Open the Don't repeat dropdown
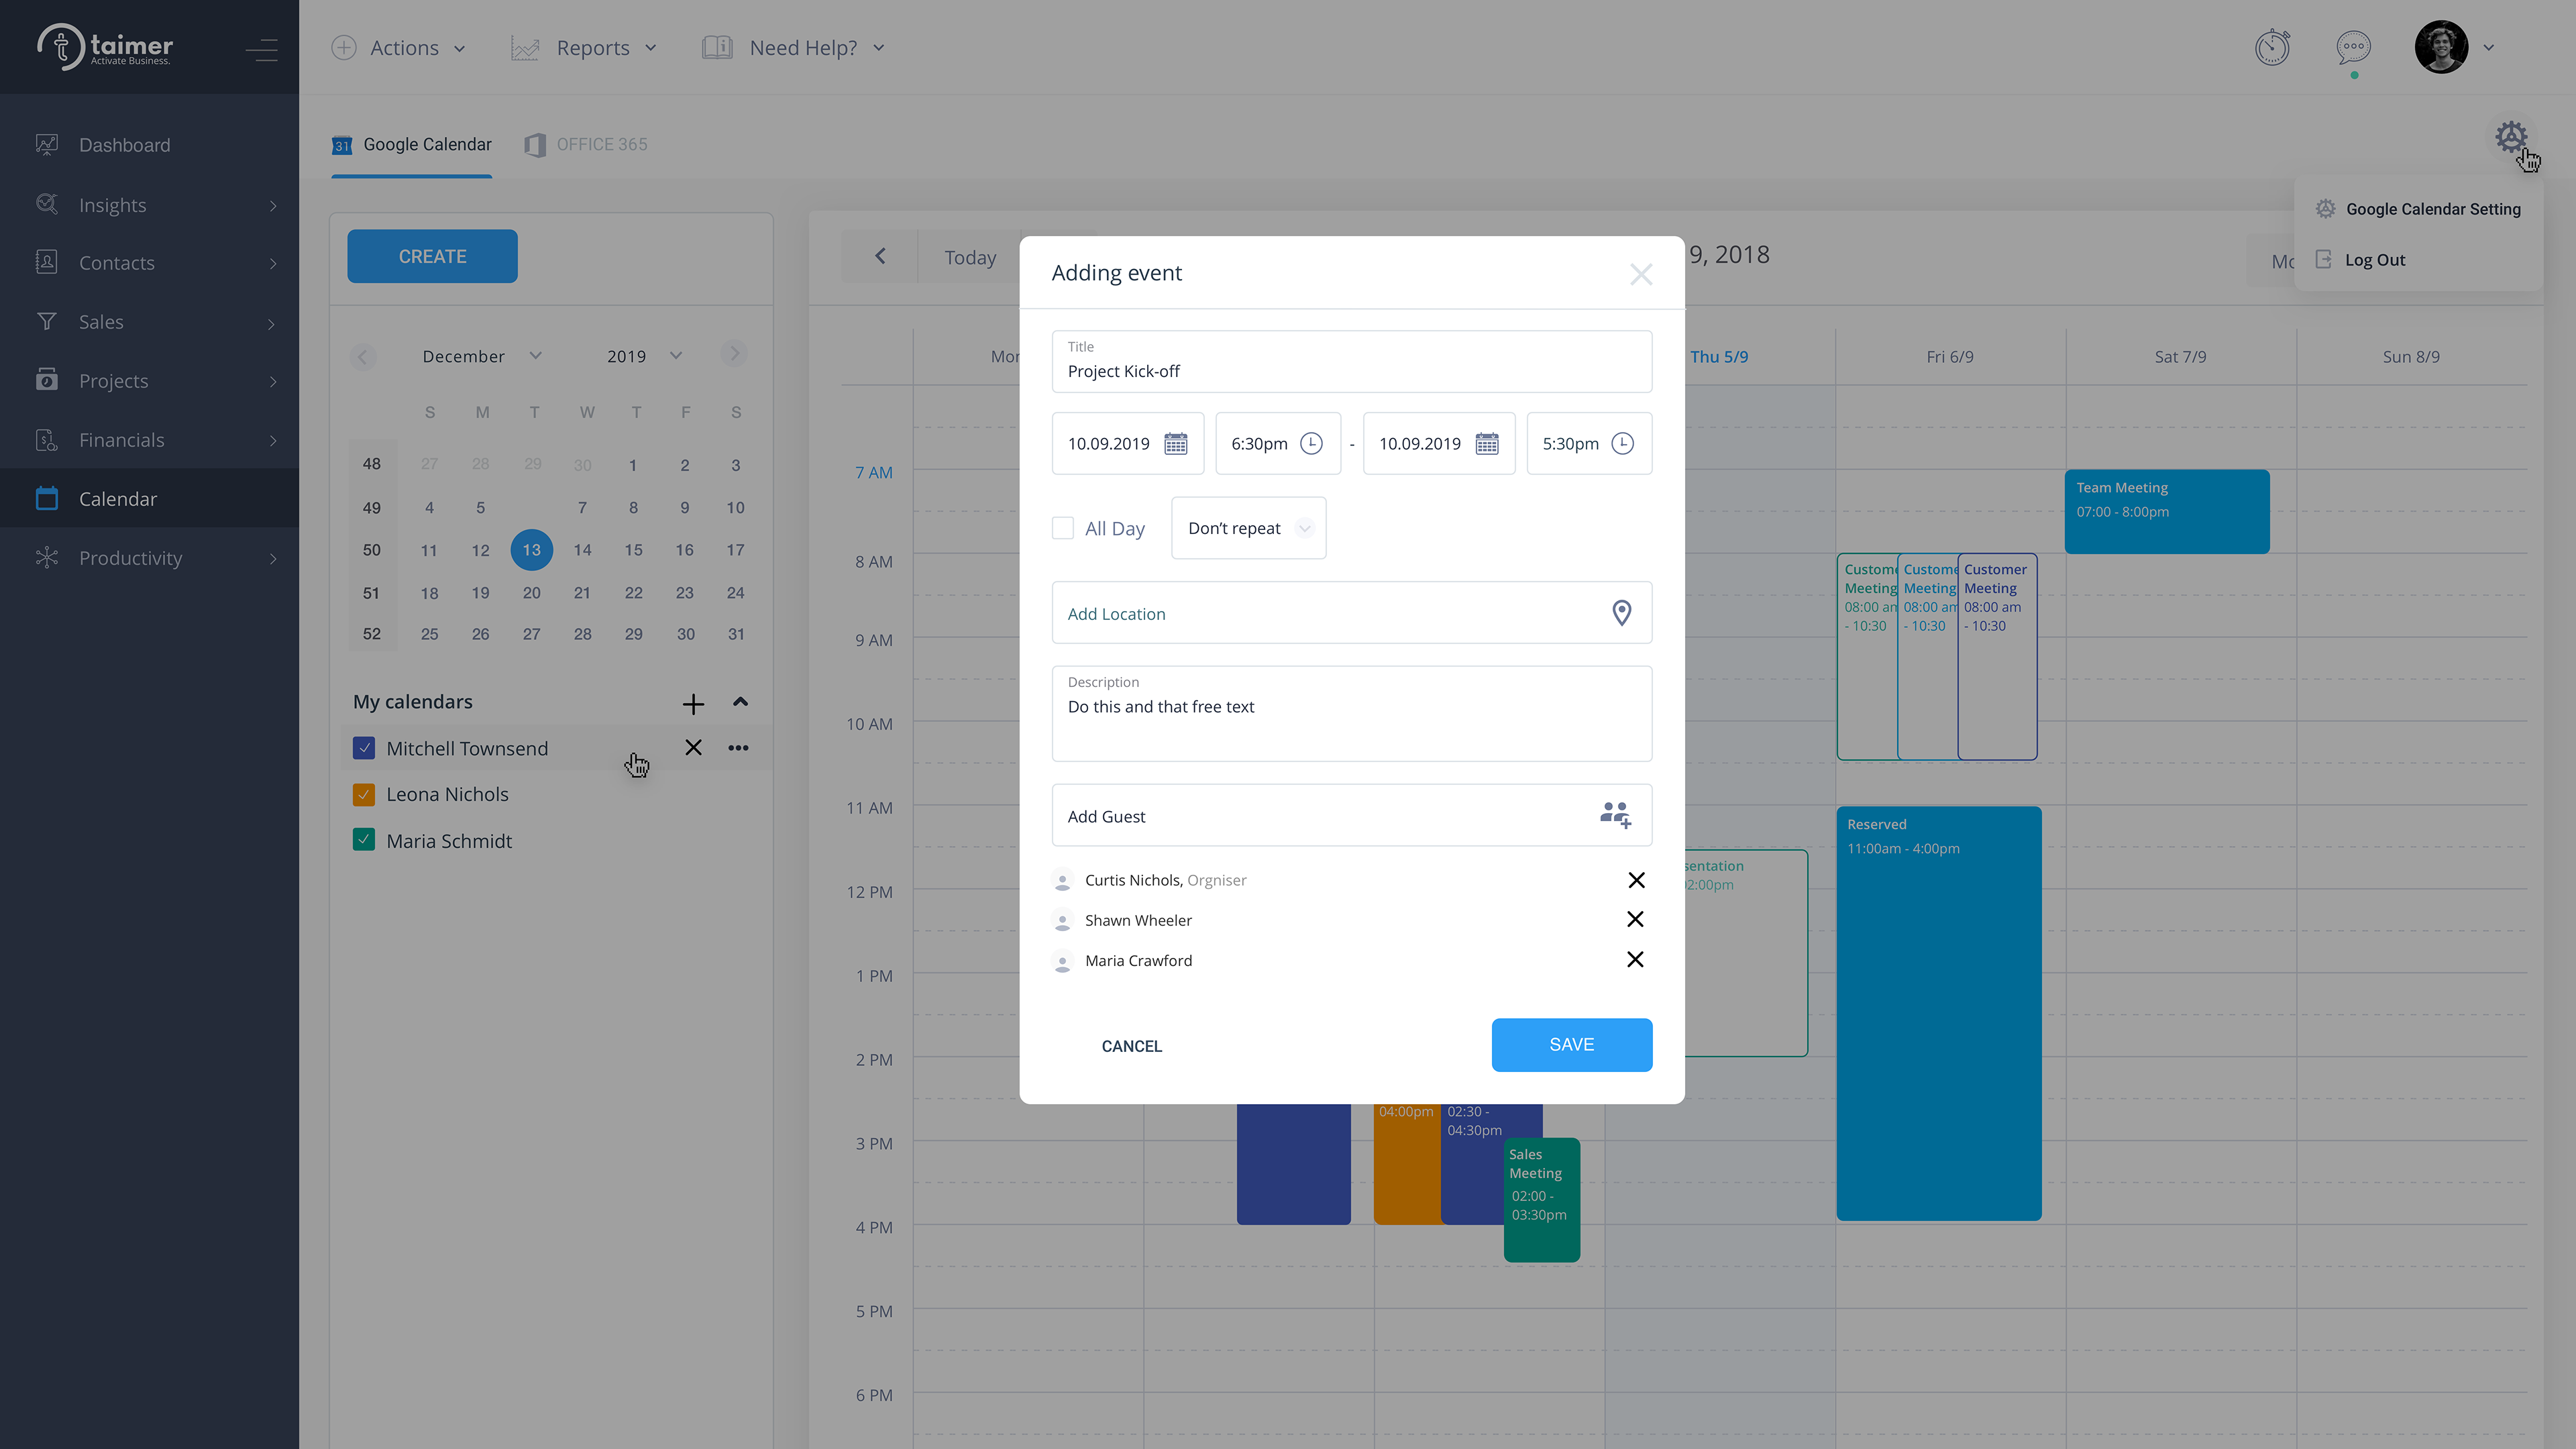This screenshot has height=1449, width=2576. 1248,528
